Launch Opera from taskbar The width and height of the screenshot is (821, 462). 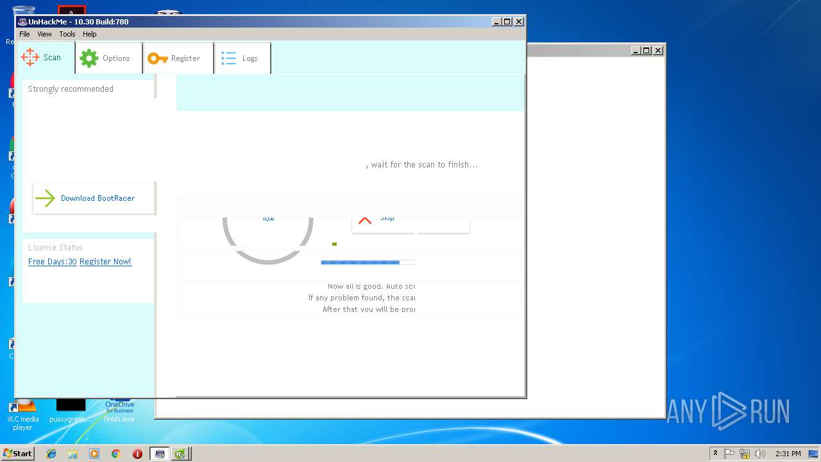pyautogui.click(x=137, y=454)
